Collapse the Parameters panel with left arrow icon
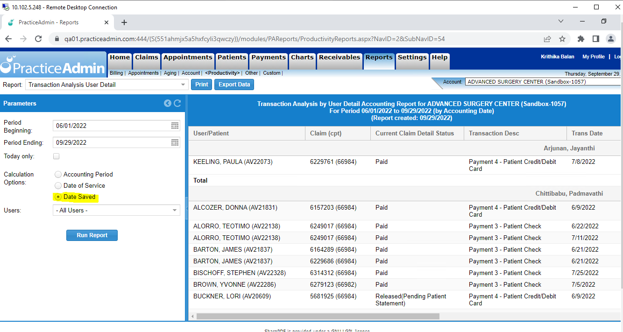Image resolution: width=623 pixels, height=332 pixels. pos(168,103)
